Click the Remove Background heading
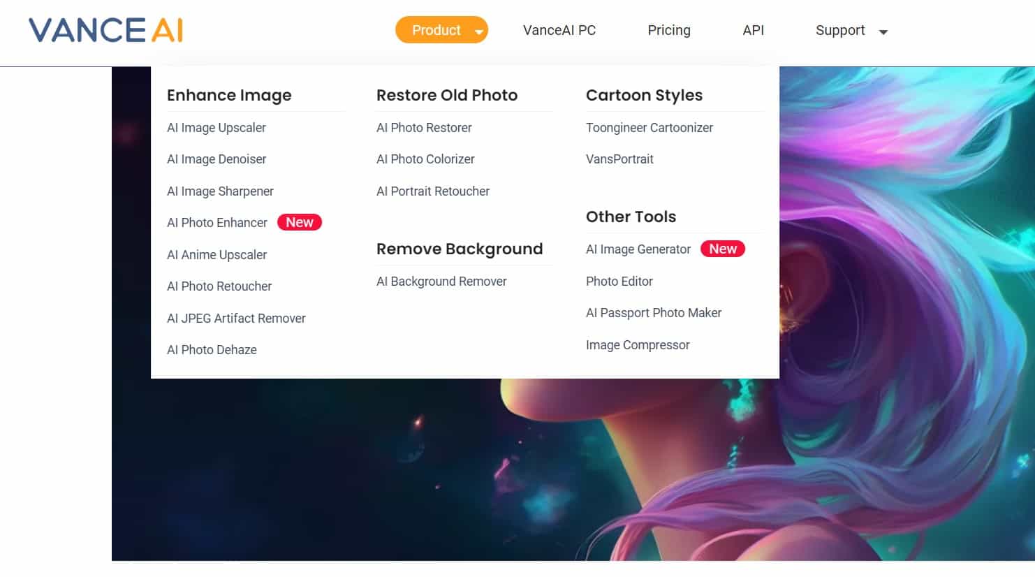1035x577 pixels. pos(460,249)
